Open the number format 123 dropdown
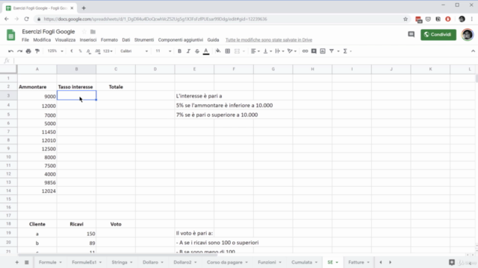Image resolution: width=478 pixels, height=268 pixels. coord(108,51)
